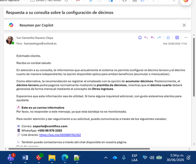Open the clock showing 5:34 p.m.
The image size is (196, 164).
(175, 158)
